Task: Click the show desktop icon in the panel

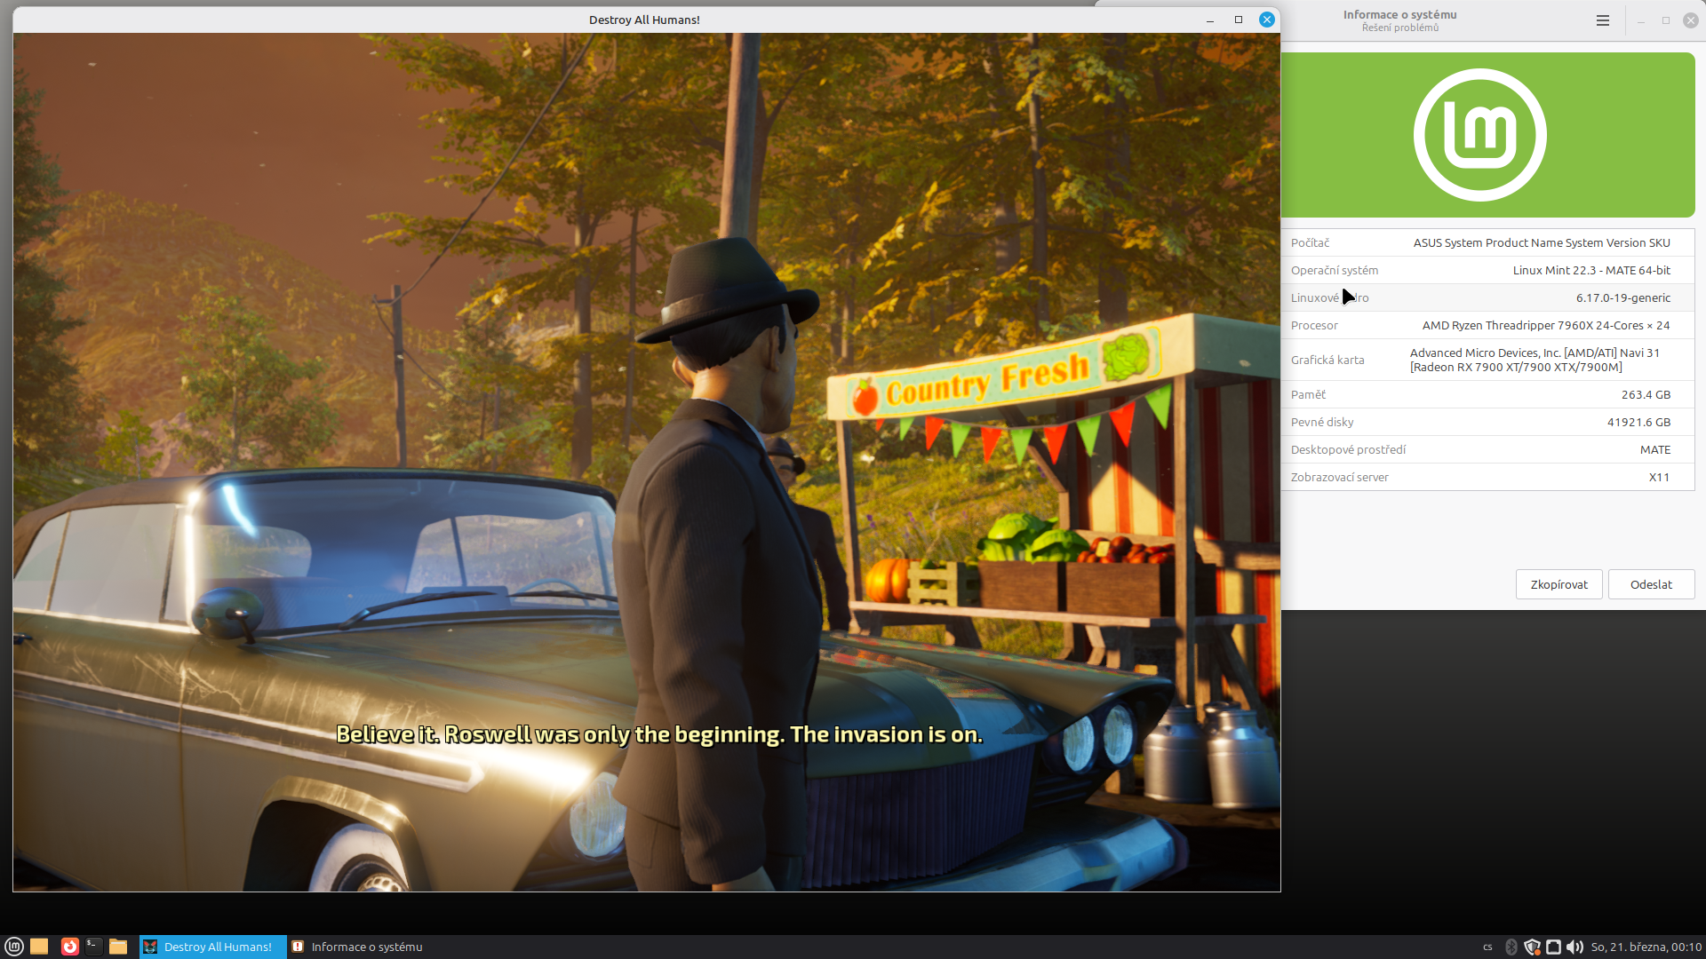Action: pos(39,947)
